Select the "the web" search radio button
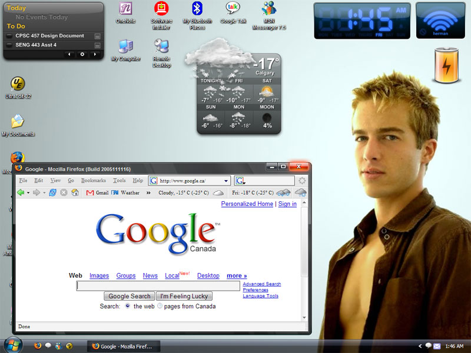Image resolution: width=471 pixels, height=353 pixels. pyautogui.click(x=128, y=307)
